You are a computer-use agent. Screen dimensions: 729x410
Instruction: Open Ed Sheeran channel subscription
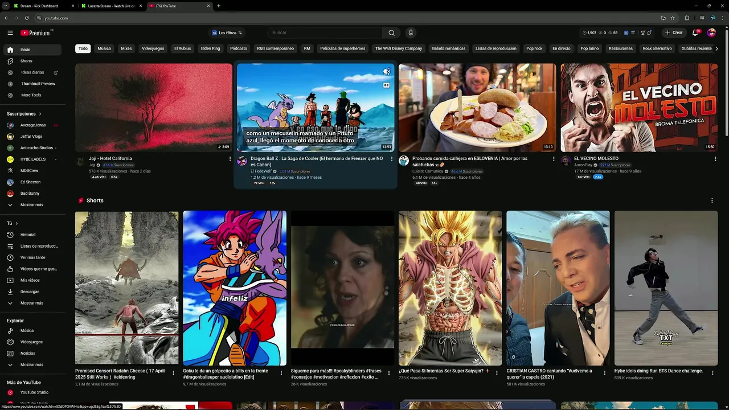pyautogui.click(x=32, y=182)
